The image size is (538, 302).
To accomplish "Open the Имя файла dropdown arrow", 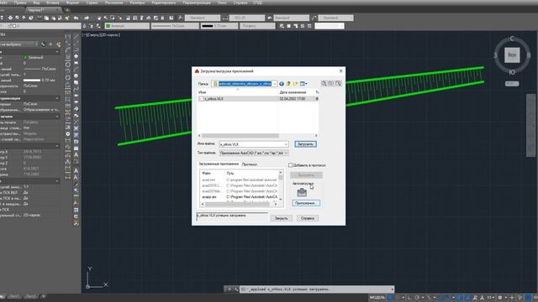I will (x=286, y=144).
